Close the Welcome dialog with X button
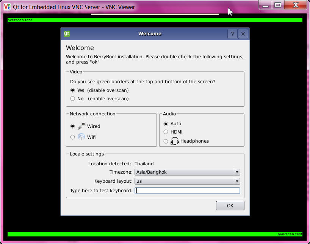The width and height of the screenshot is (310, 244). pyautogui.click(x=243, y=34)
